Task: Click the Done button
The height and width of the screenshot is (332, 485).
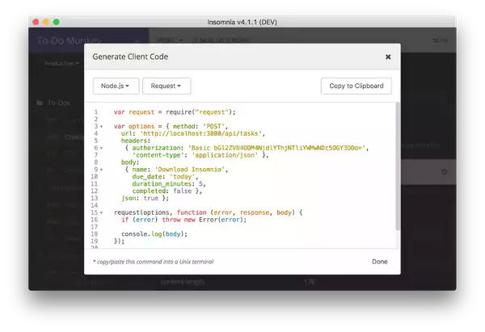Action: pyautogui.click(x=380, y=262)
